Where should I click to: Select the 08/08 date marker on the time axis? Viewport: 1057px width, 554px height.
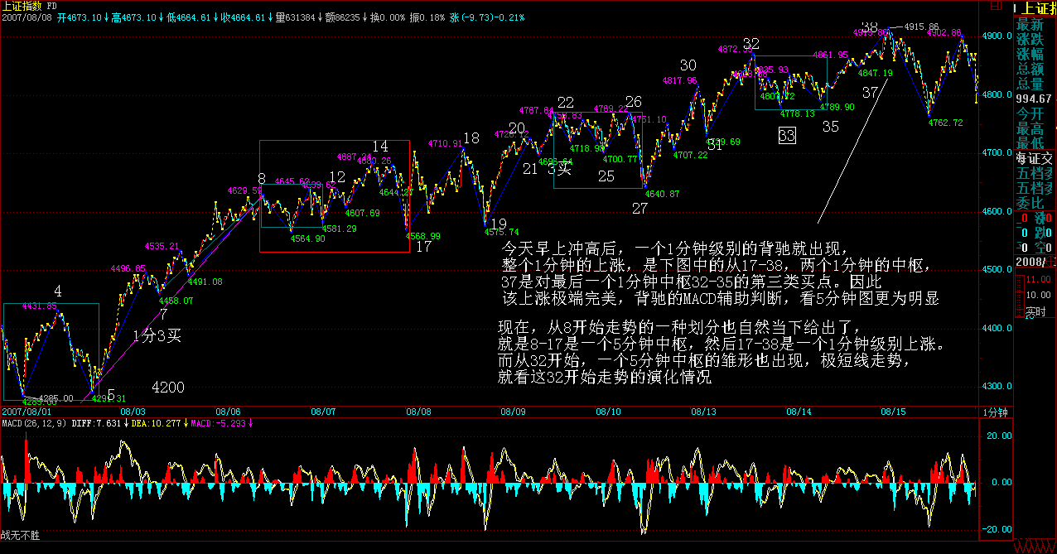pyautogui.click(x=420, y=412)
